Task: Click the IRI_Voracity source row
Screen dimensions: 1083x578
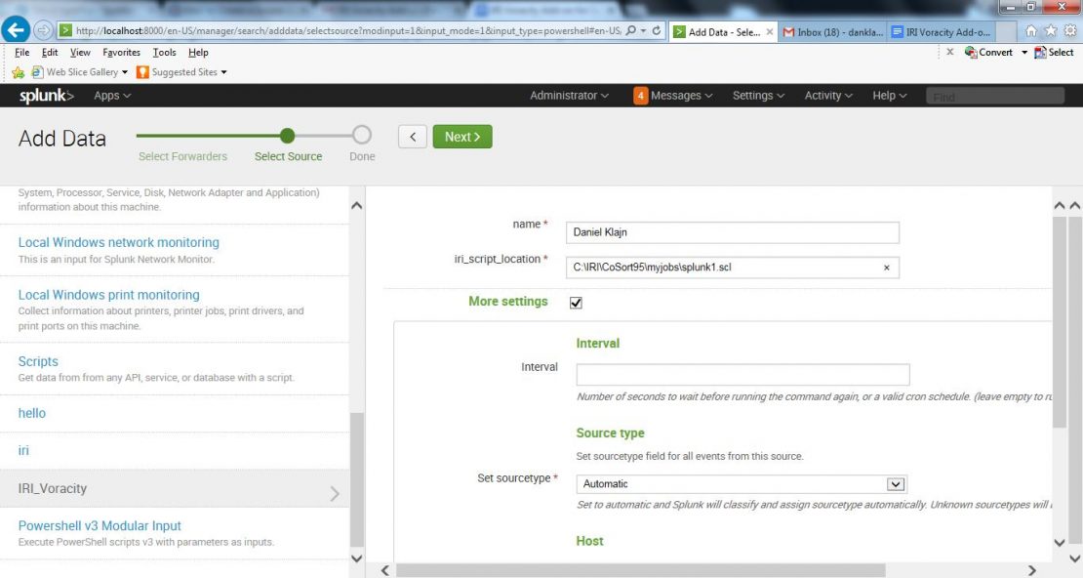Action: pos(175,489)
